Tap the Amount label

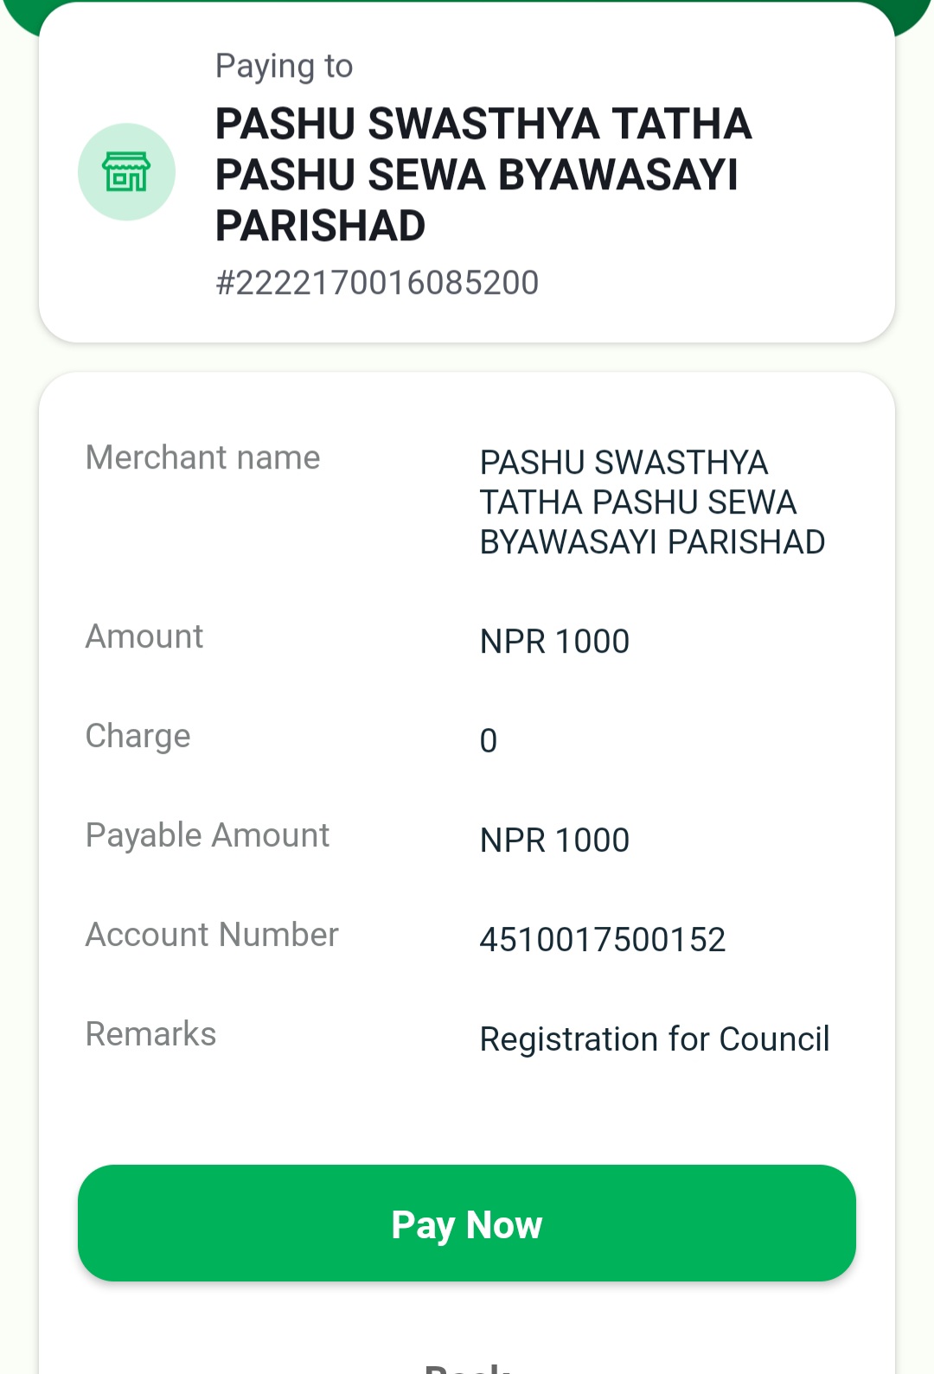[144, 636]
